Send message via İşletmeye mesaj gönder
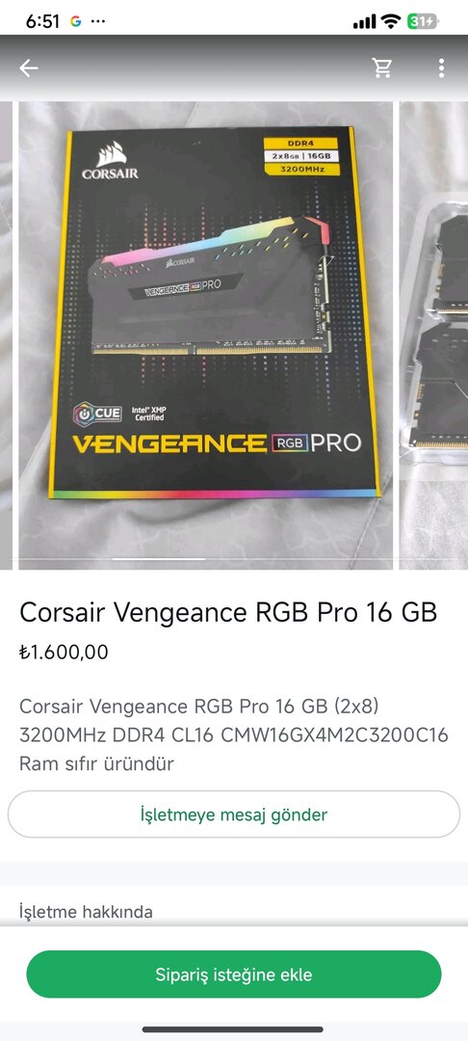Viewport: 468px width, 1041px height. coord(234,814)
